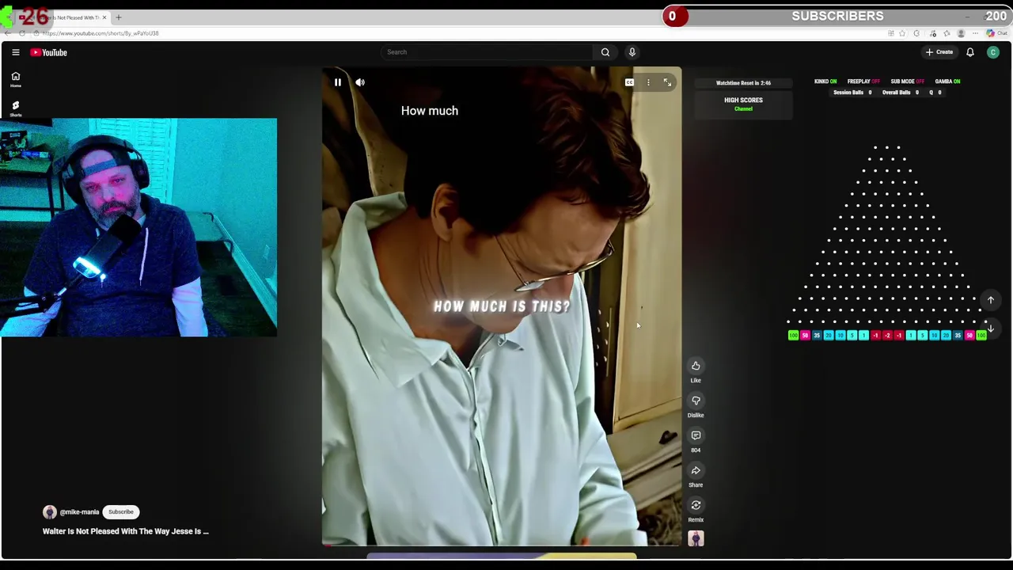Click the browser address bar URL
The height and width of the screenshot is (570, 1013).
[x=101, y=33]
